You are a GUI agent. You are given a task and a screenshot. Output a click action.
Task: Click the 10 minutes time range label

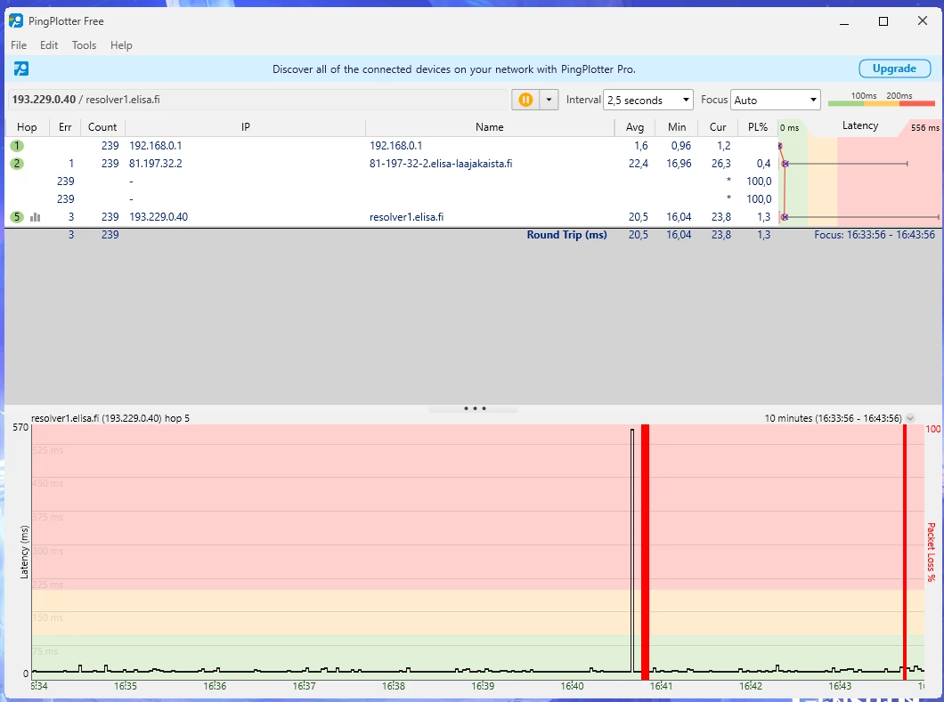tap(833, 418)
